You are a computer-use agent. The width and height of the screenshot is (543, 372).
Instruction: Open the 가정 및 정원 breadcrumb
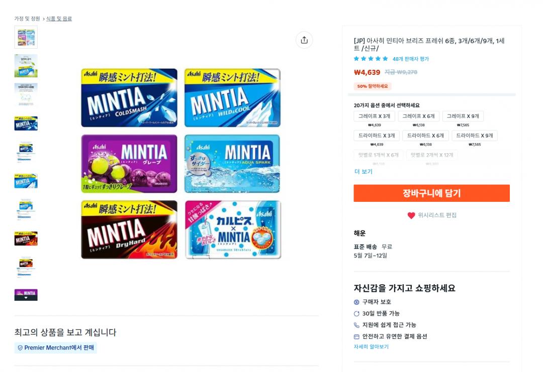(x=27, y=19)
